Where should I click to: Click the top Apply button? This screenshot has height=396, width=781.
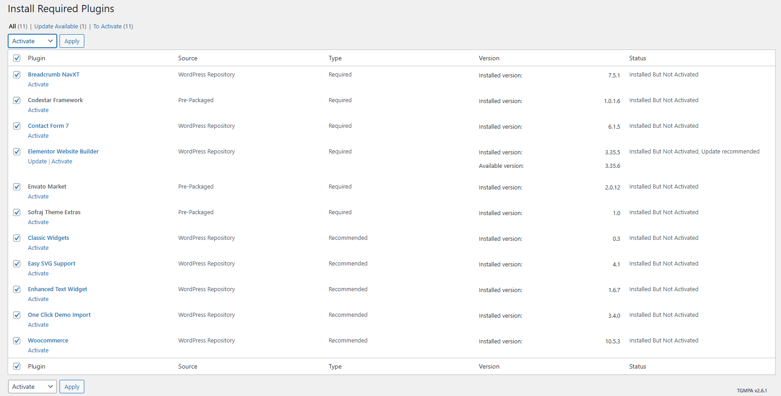coord(72,41)
